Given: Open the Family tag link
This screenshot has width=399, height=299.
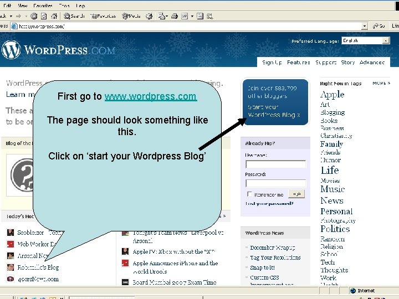Looking at the screenshot, I should point(331,144).
